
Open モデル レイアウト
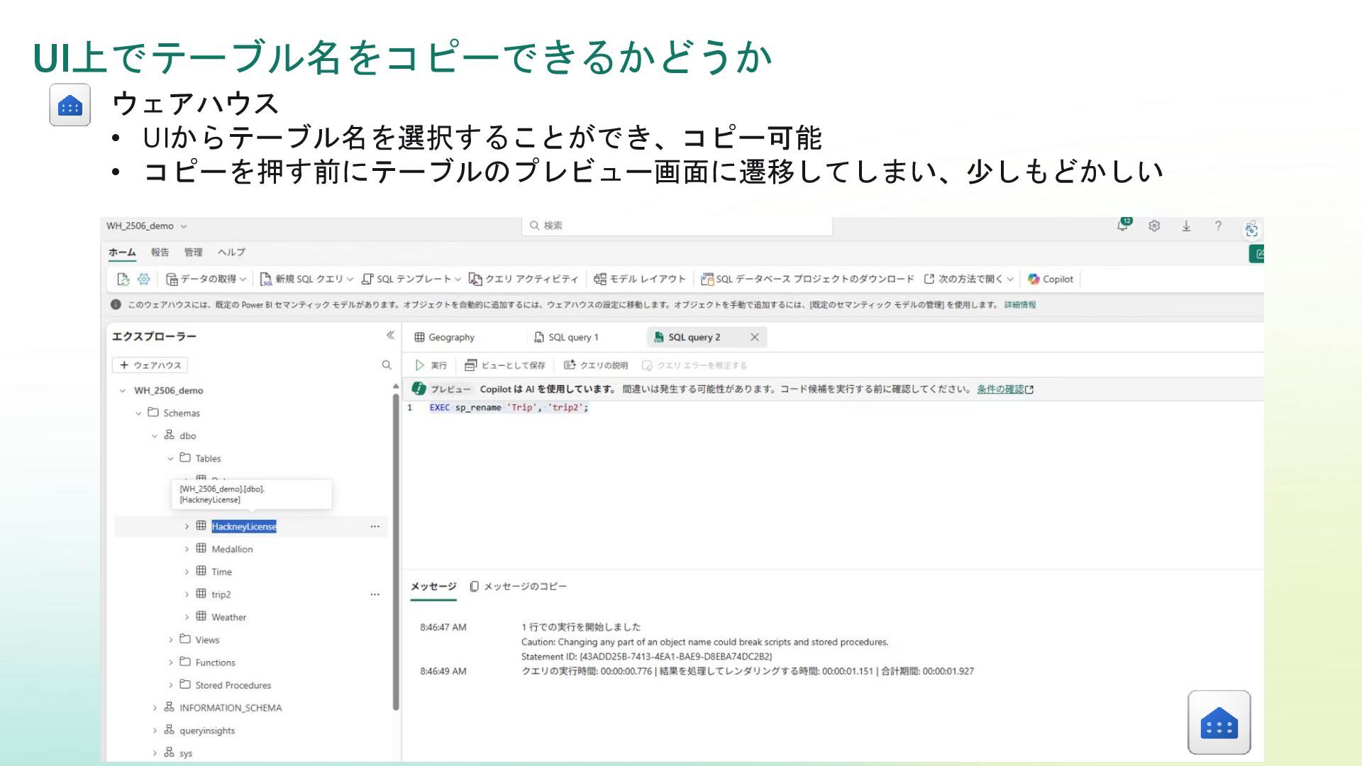pos(639,279)
